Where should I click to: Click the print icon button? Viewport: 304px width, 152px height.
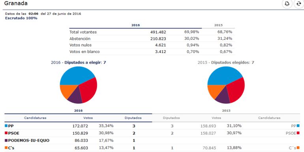pyautogui.click(x=287, y=4)
